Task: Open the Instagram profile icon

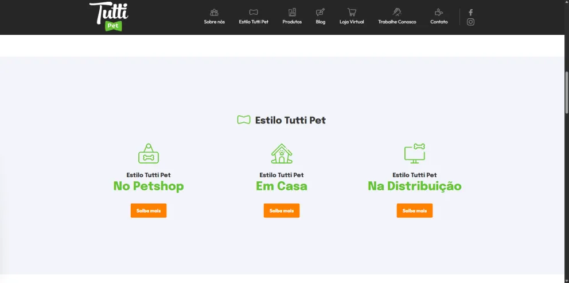Action: (471, 22)
